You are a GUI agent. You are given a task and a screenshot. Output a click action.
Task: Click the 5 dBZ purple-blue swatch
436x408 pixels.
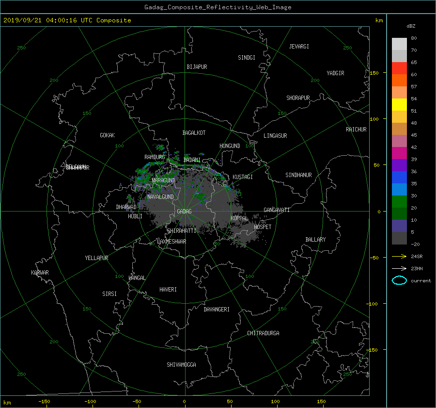[x=399, y=226]
